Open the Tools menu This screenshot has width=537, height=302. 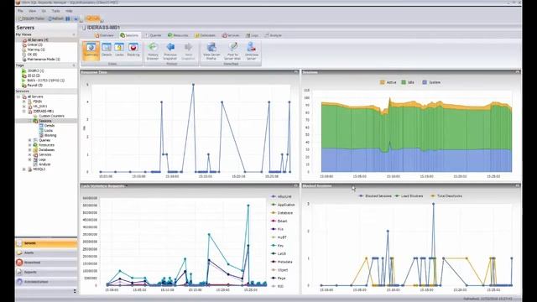click(x=55, y=11)
